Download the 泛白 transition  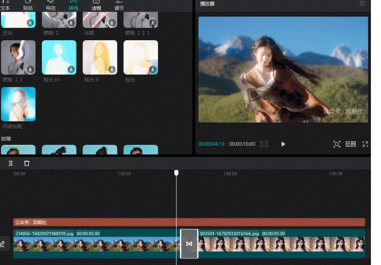click(x=30, y=23)
